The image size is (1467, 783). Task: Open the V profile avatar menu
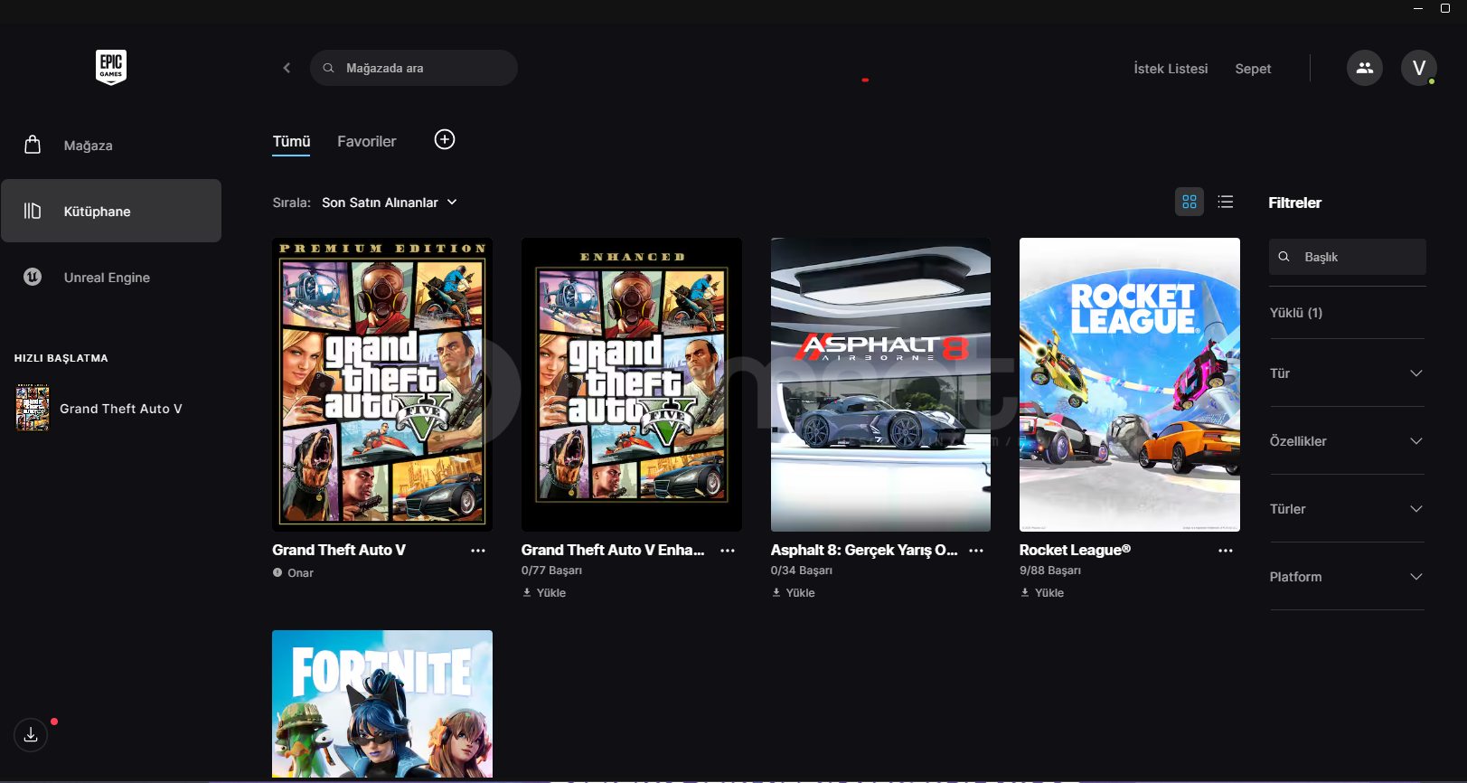coord(1419,68)
